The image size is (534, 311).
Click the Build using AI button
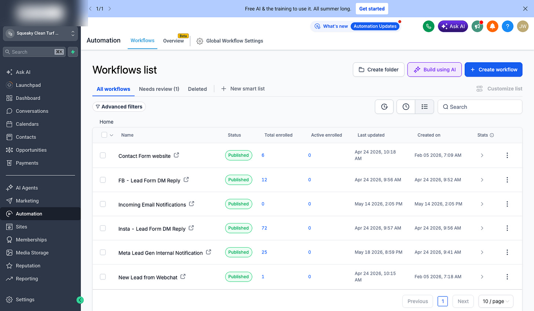(x=434, y=70)
